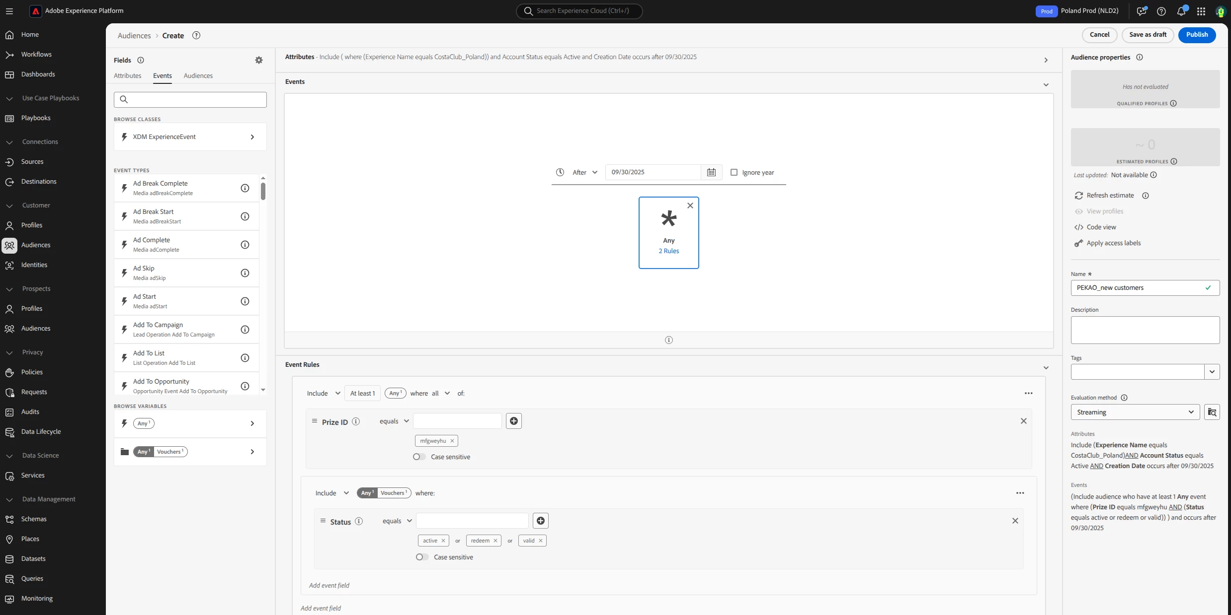Open the Fields settings gear
This screenshot has width=1231, height=615.
(x=259, y=60)
